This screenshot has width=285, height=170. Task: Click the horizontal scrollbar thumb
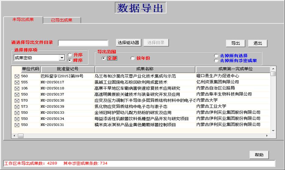(21, 136)
